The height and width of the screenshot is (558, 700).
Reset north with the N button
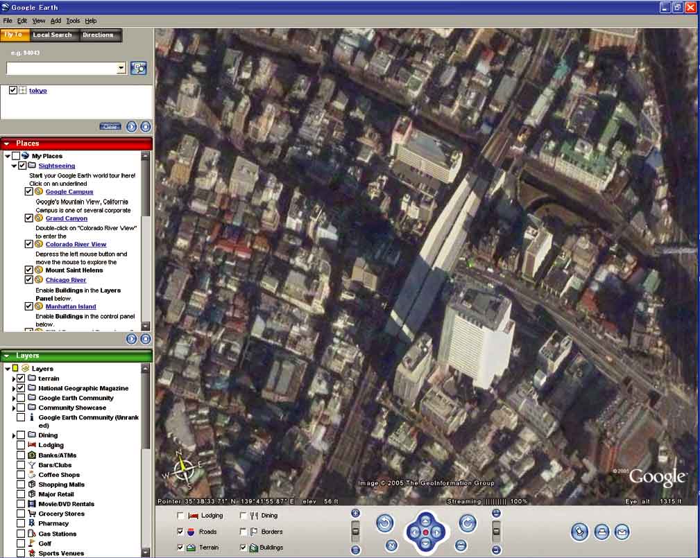tap(391, 545)
